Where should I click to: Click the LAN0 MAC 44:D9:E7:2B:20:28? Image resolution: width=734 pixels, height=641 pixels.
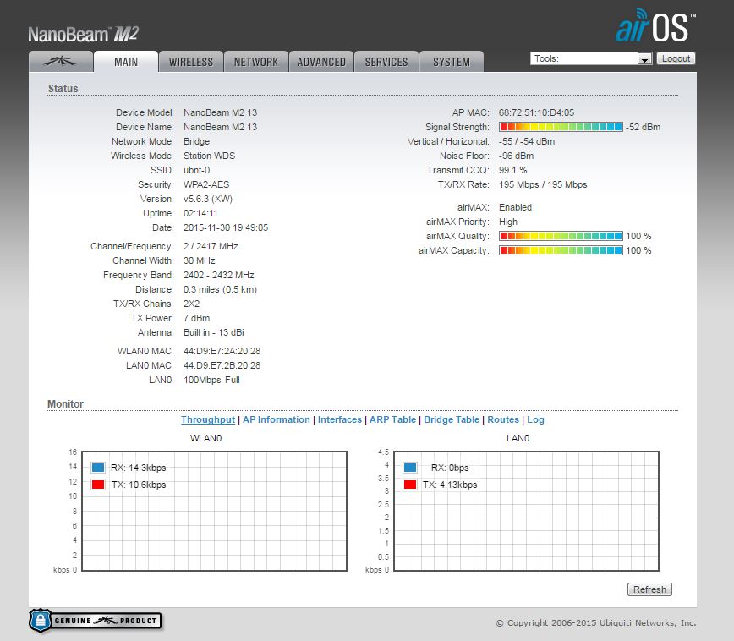pyautogui.click(x=222, y=365)
